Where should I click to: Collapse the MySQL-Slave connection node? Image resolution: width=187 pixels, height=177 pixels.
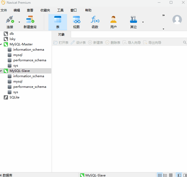[x=1, y=71]
